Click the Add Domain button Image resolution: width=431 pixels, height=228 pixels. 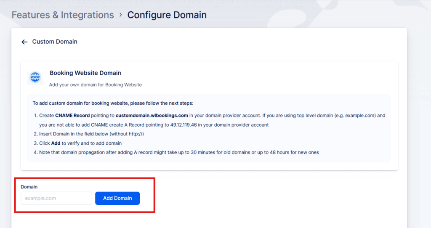pos(117,198)
